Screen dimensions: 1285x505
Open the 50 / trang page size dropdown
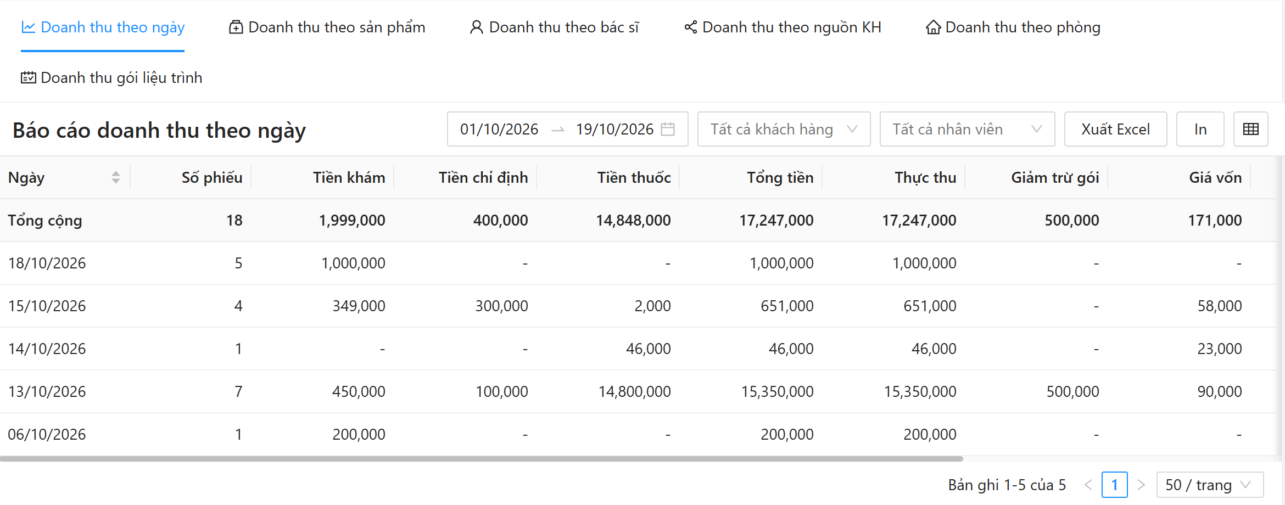coord(1210,485)
